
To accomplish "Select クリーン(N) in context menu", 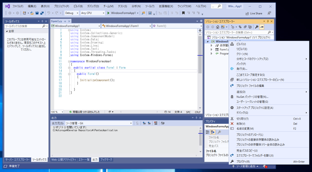I will (269, 54).
